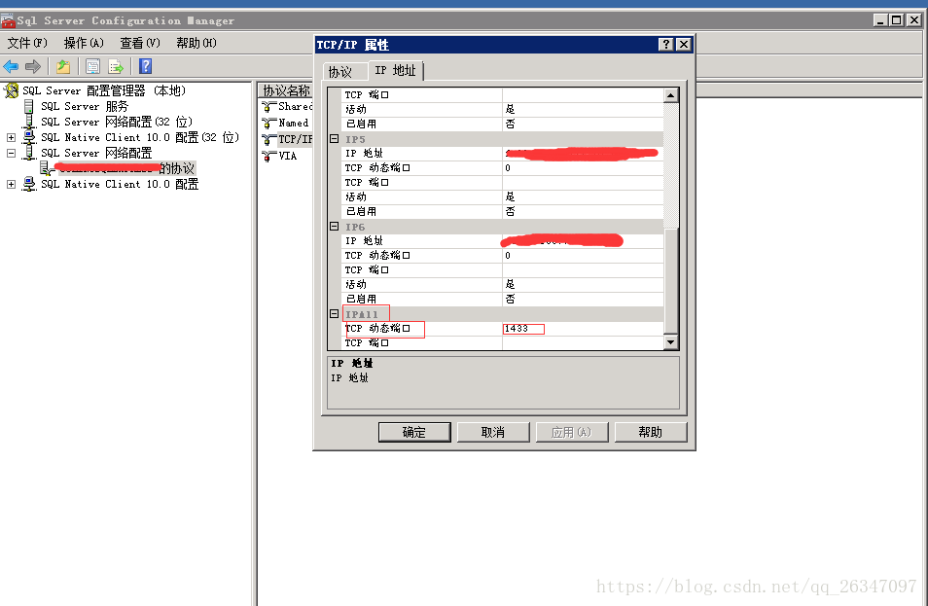This screenshot has width=928, height=606.
Task: Click the IP5 TCP 动态端口 value field
Action: pos(583,168)
